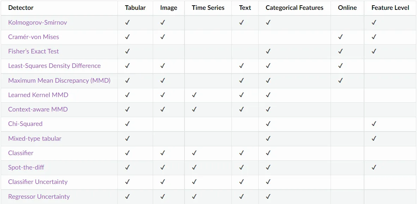Viewport: 417px width, 204px height.
Task: Open the Cramér-von Mises detector link
Action: pyautogui.click(x=34, y=37)
